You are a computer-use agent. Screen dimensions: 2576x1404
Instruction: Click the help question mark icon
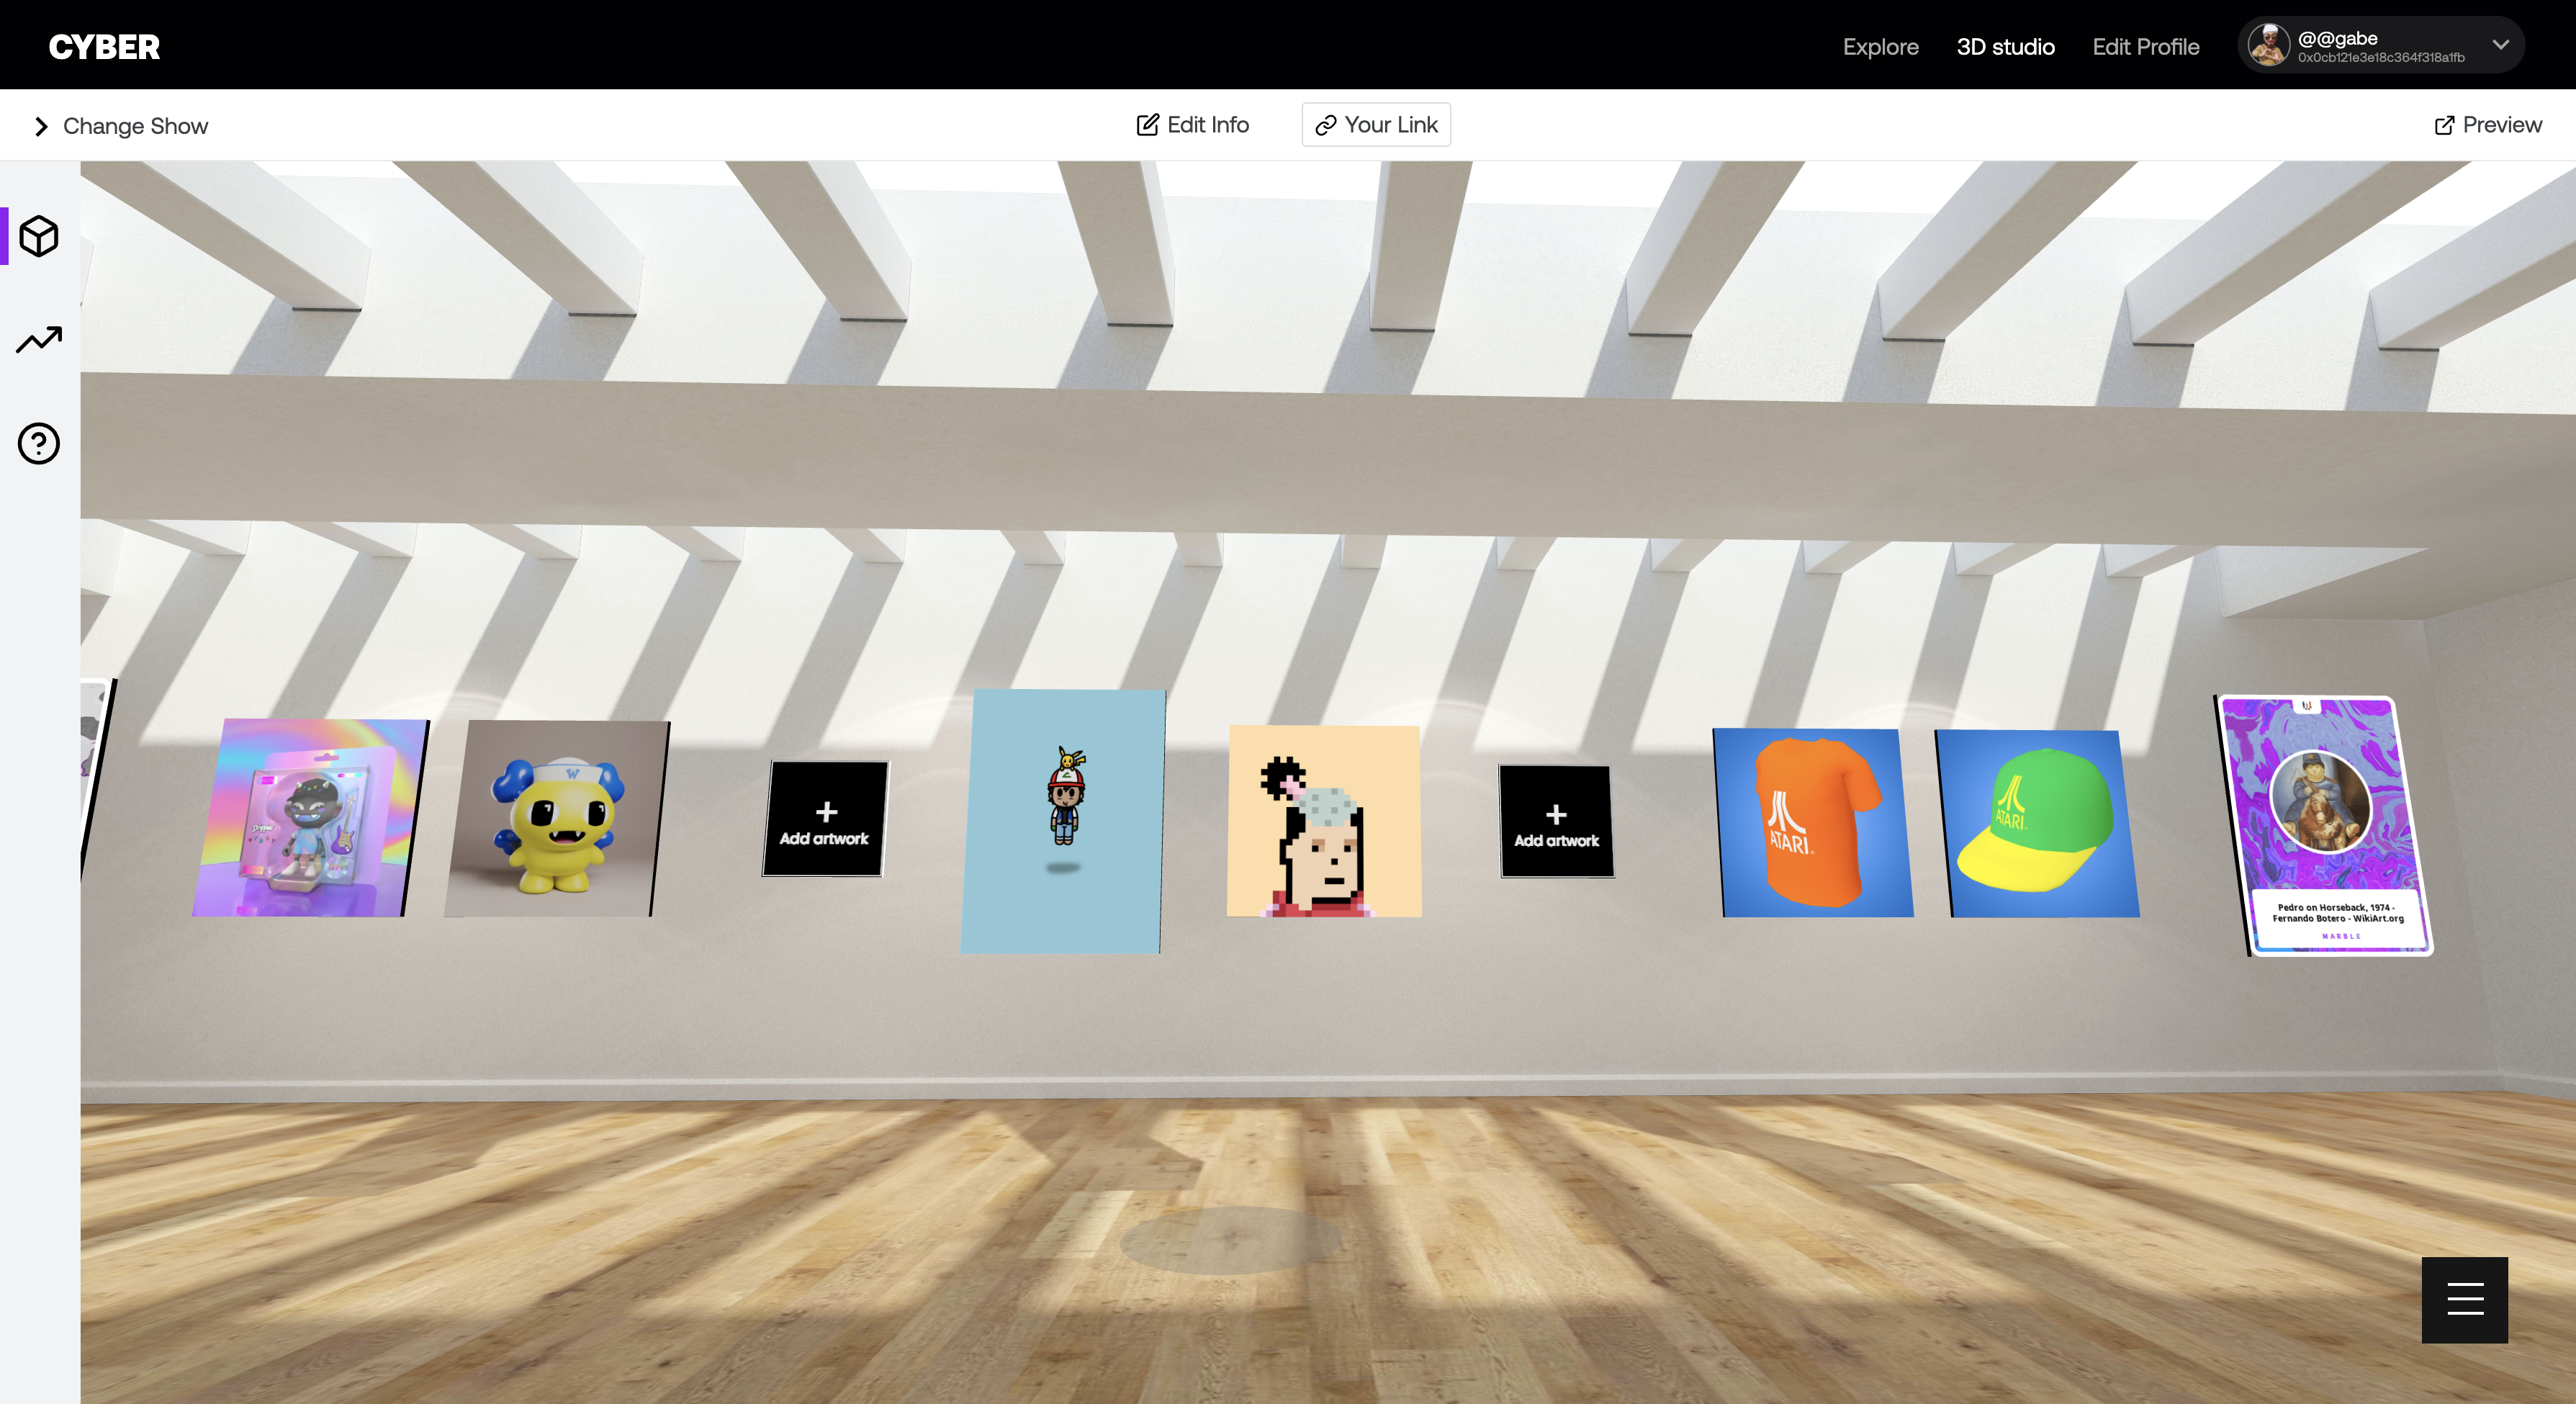click(38, 443)
